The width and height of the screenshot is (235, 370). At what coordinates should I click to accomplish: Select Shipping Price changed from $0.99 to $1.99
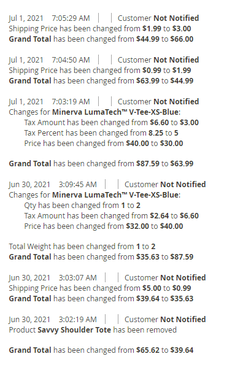click(x=100, y=71)
